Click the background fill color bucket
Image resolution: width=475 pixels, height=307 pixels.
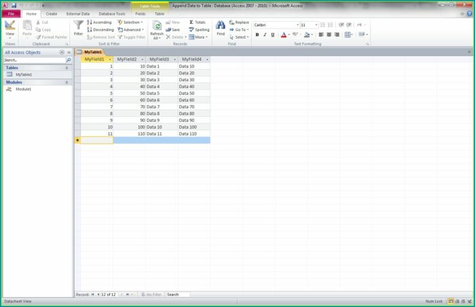[307, 35]
